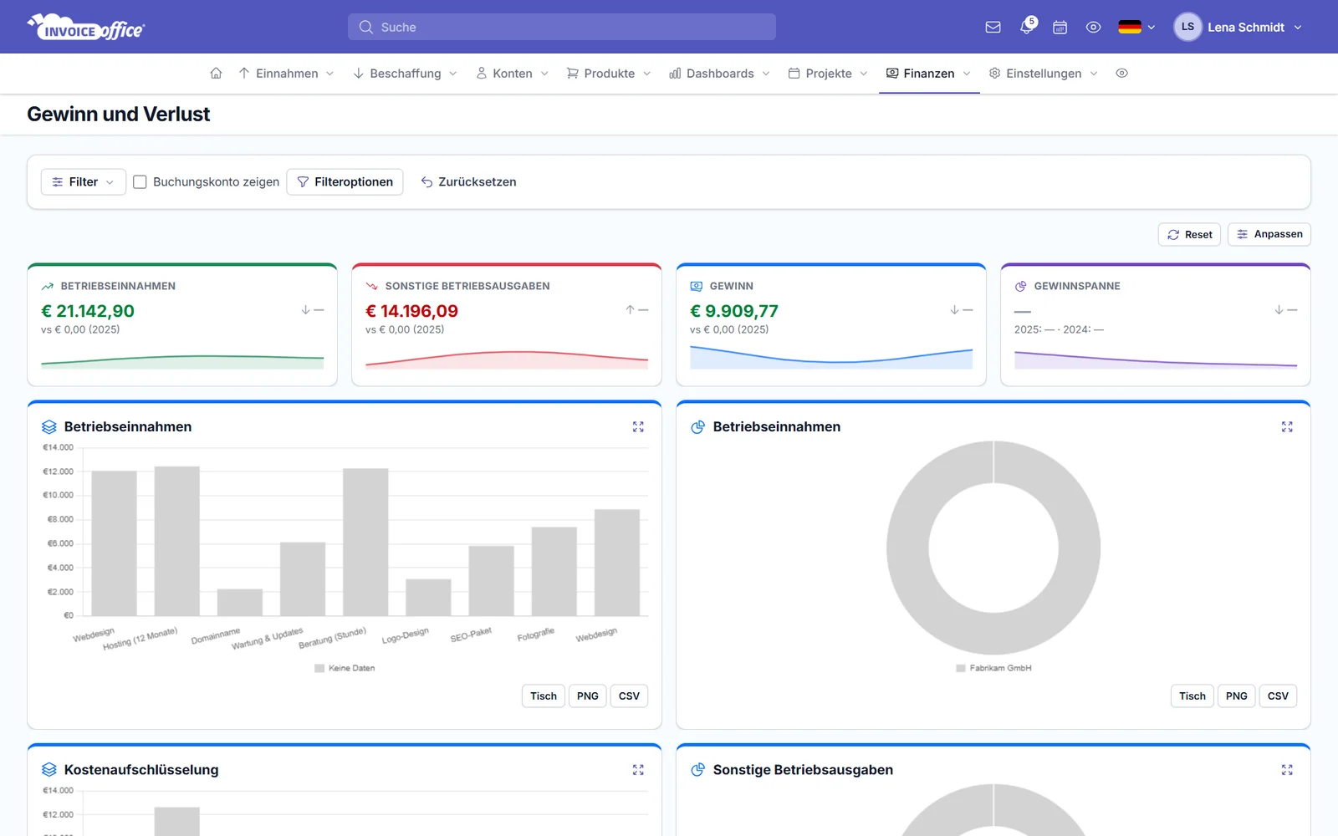Enable the Buchungskonto zeigen checkbox
Viewport: 1338px width, 836px height.
[140, 181]
